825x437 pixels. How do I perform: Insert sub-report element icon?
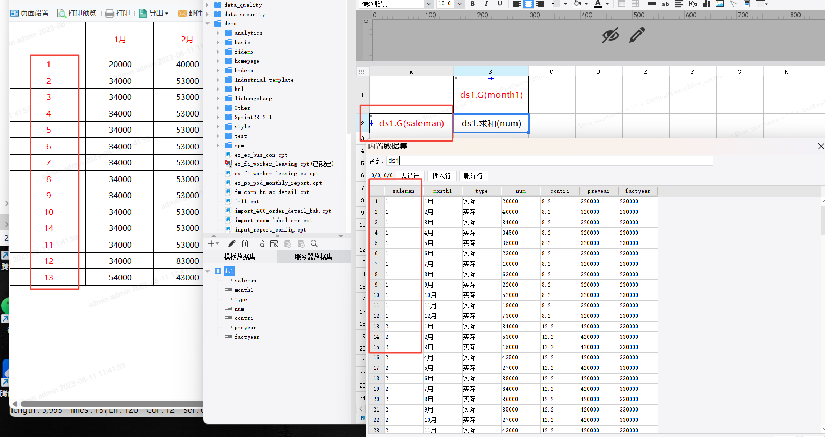click(747, 4)
